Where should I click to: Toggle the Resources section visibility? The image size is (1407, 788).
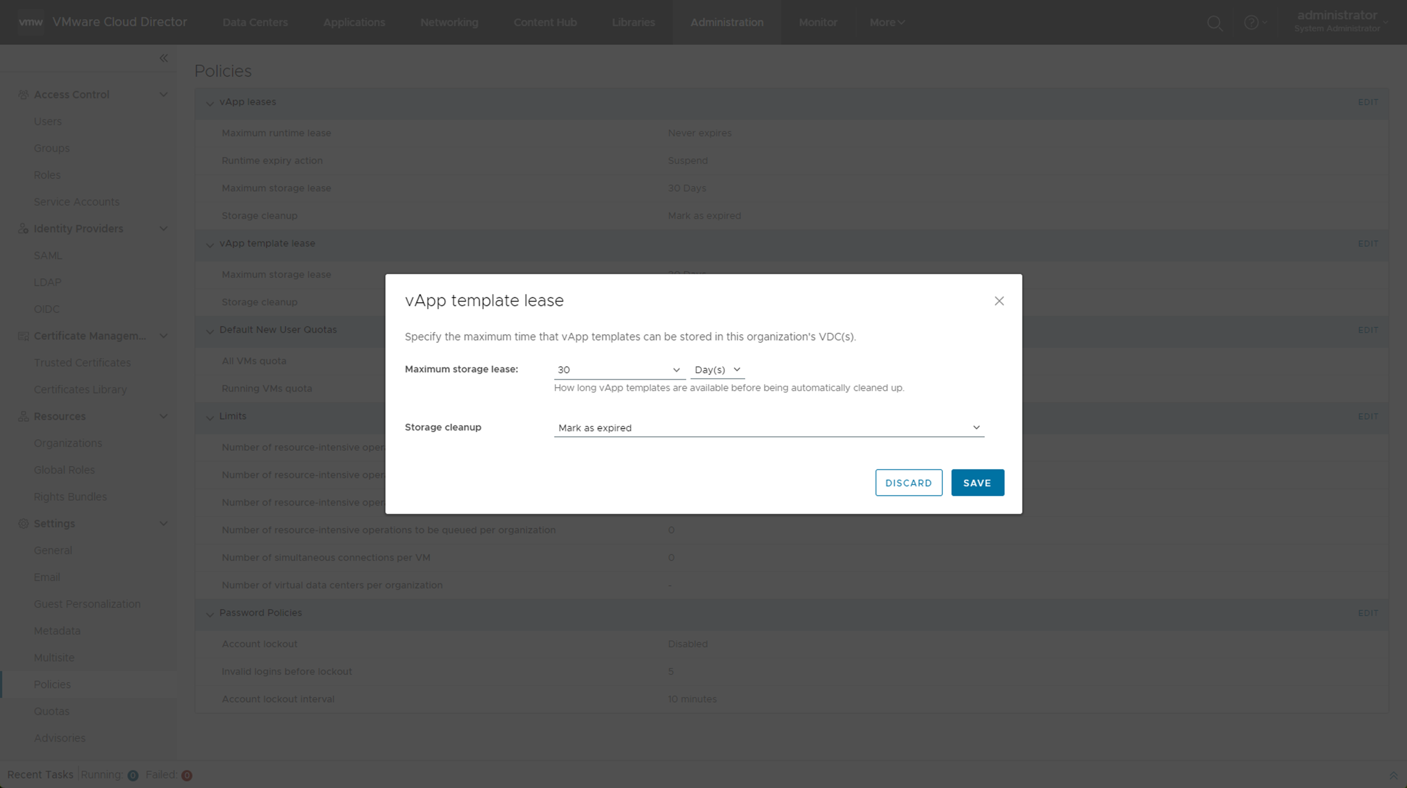(163, 416)
